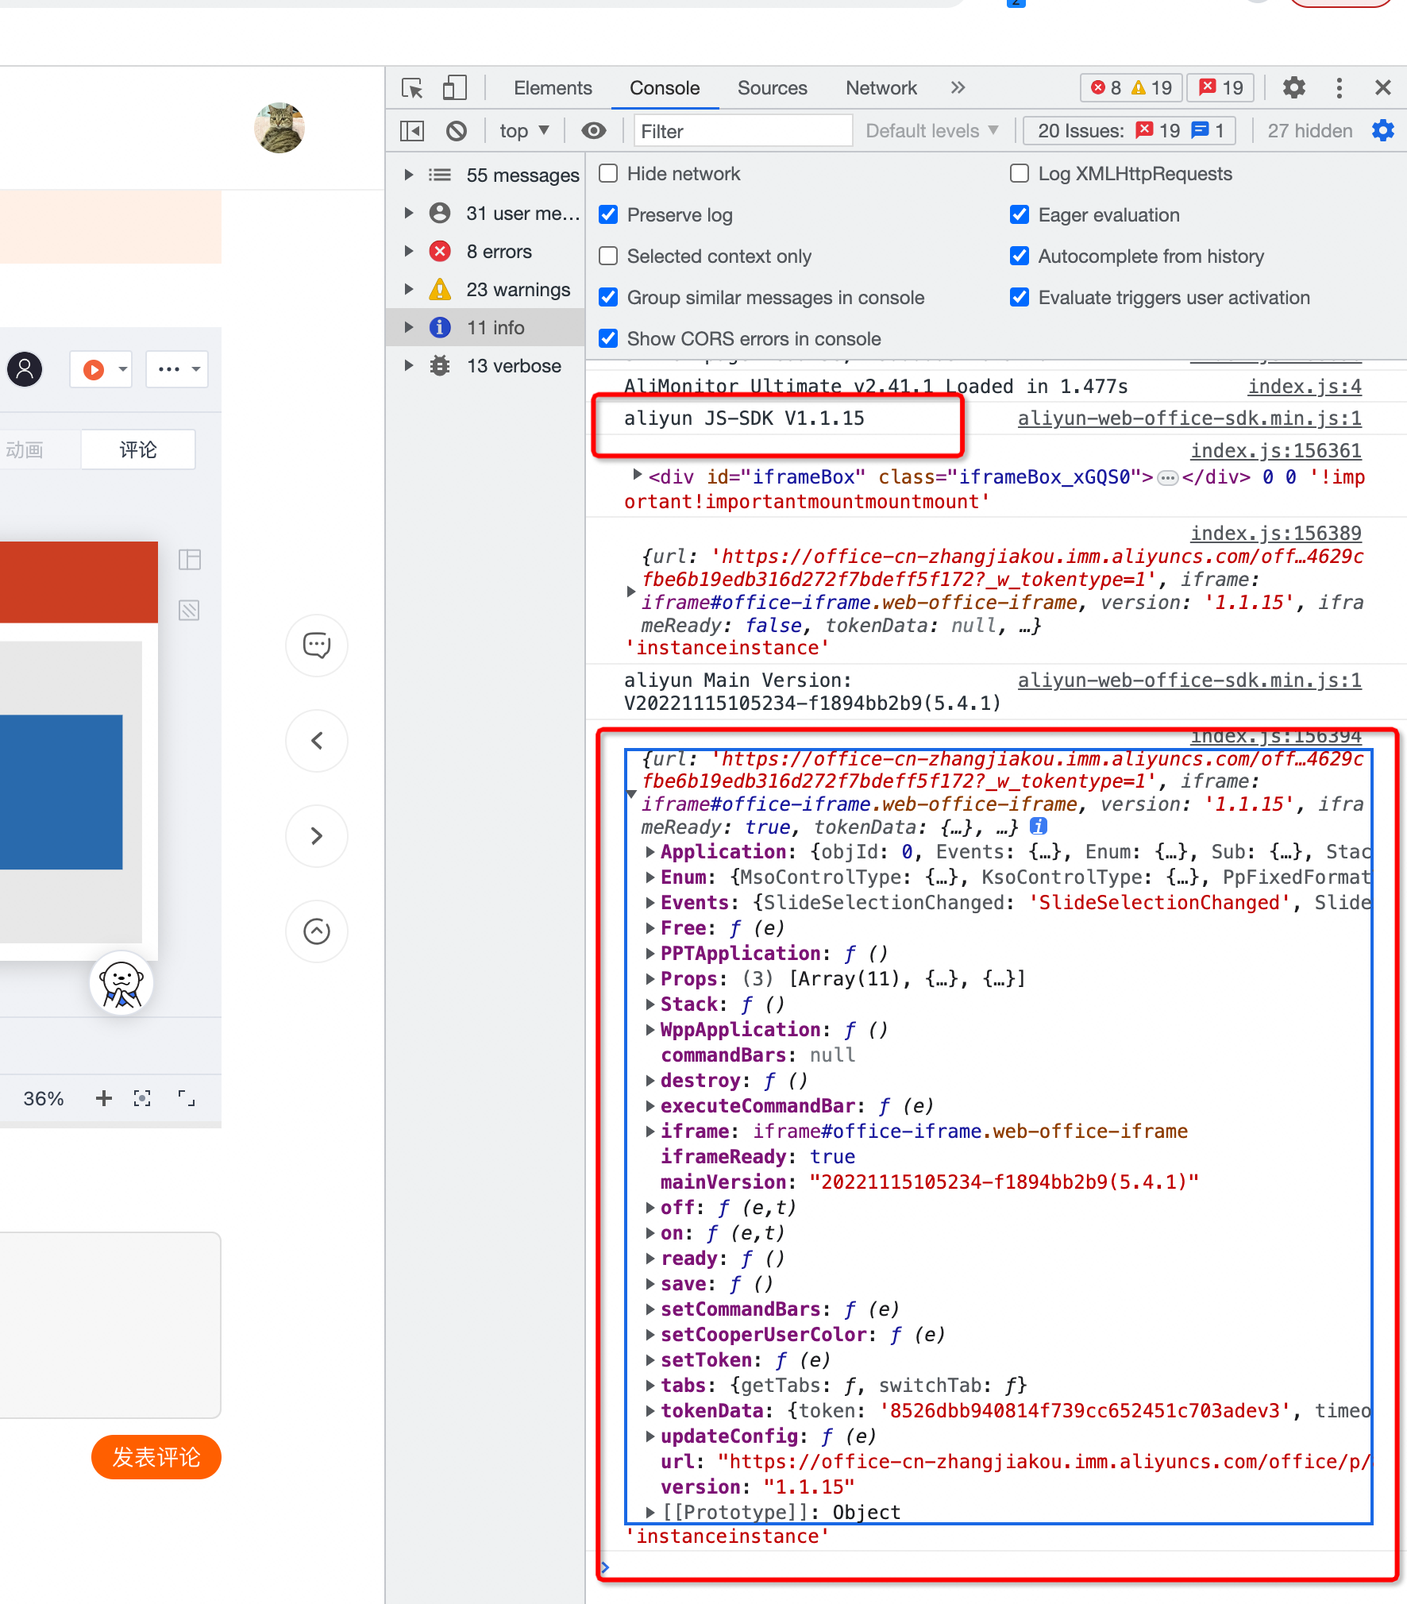Show more DevTools tabs
Image resolution: width=1407 pixels, height=1604 pixels.
tap(958, 88)
